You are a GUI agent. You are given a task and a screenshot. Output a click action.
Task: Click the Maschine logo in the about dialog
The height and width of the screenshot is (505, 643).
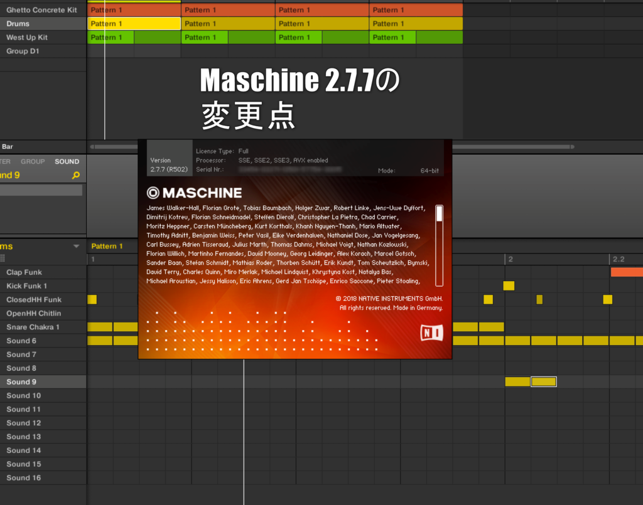(x=194, y=193)
